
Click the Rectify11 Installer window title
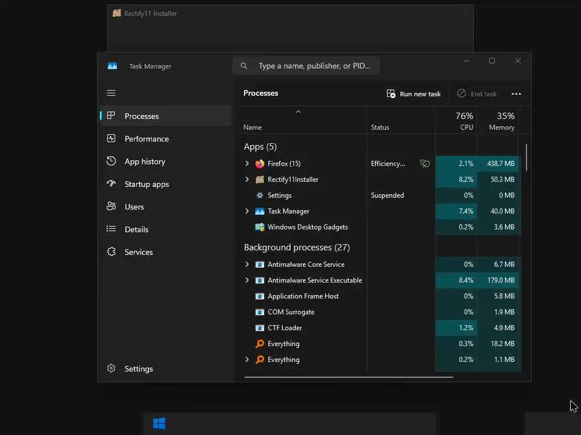tap(150, 14)
